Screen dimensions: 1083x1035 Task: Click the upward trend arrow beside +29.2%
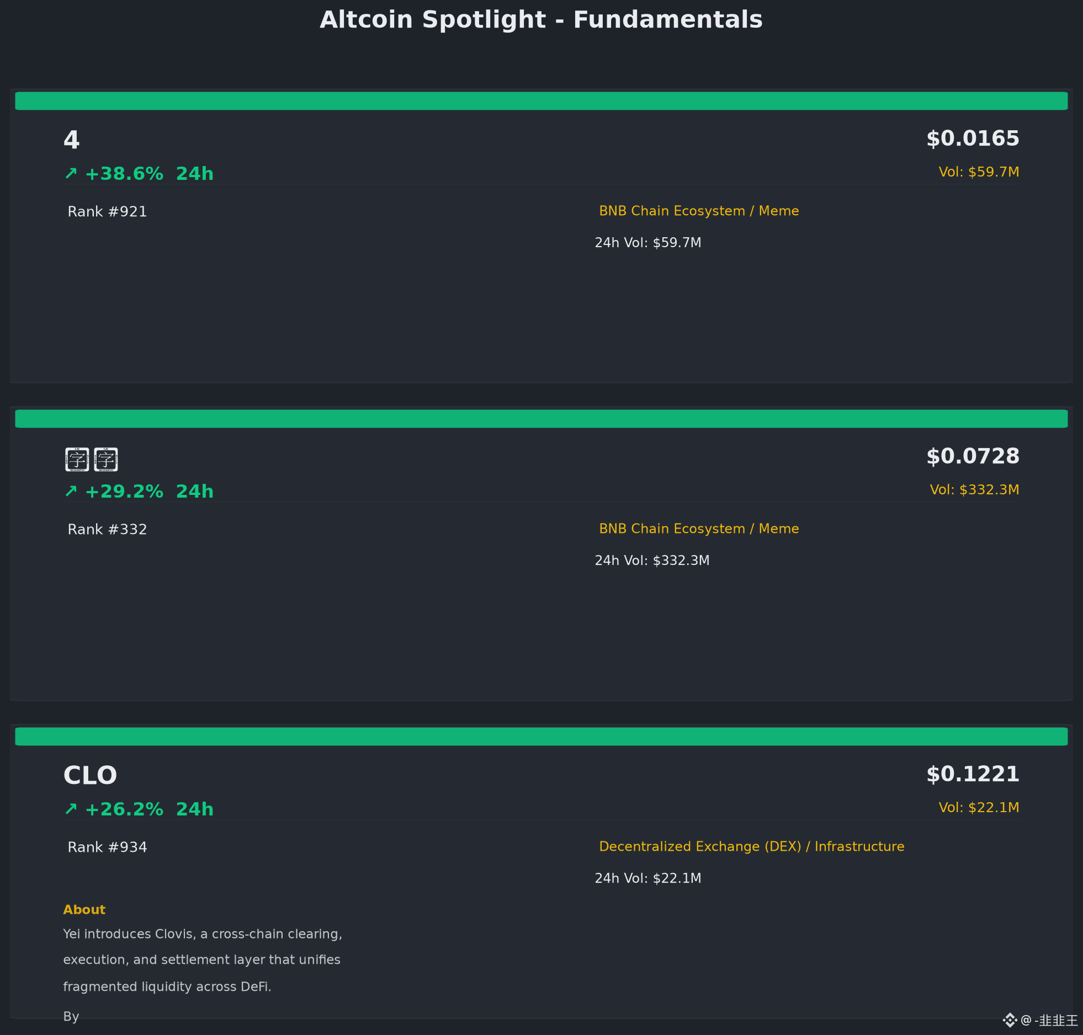[71, 492]
